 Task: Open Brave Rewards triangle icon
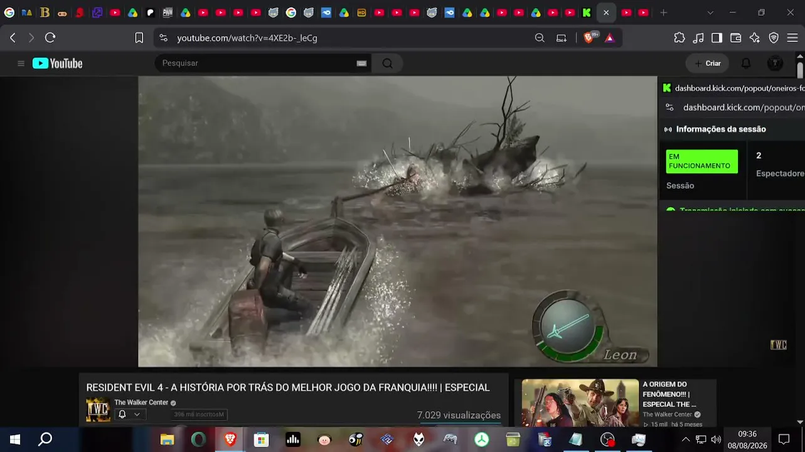click(610, 38)
